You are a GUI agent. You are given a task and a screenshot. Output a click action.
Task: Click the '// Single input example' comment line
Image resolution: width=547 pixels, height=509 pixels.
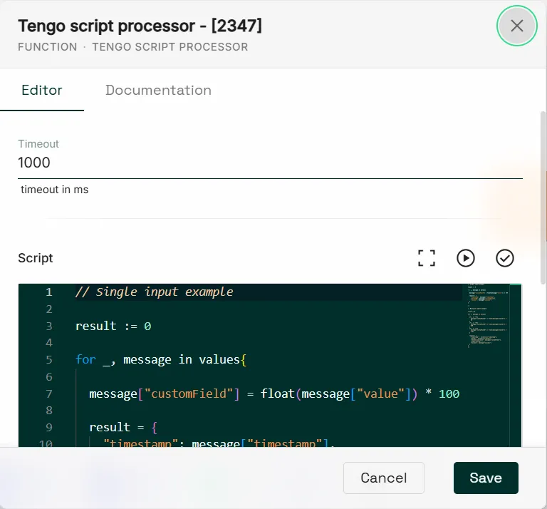[x=154, y=292]
